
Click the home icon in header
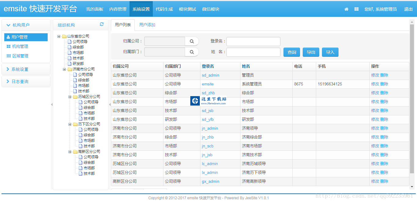pos(346,9)
